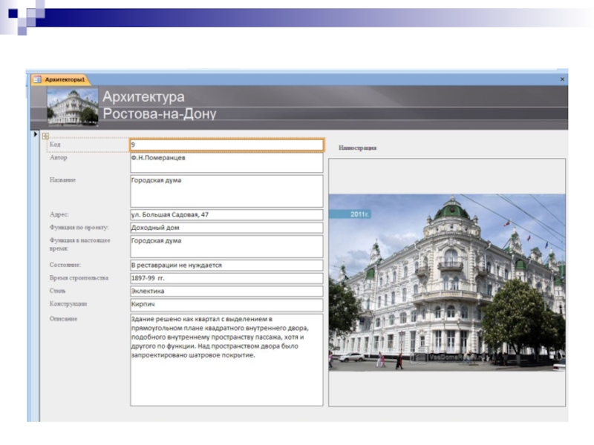Click the record selector arrow at the left edge
Image resolution: width=594 pixels, height=445 pixels.
(x=35, y=134)
